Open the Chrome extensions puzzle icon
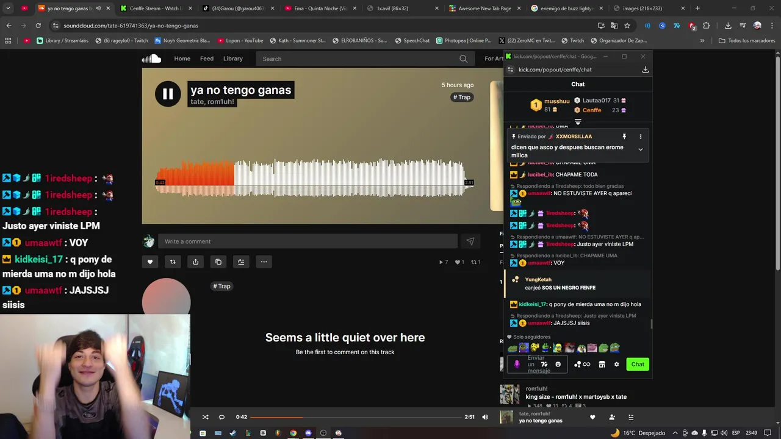Image resolution: width=781 pixels, height=439 pixels. pyautogui.click(x=707, y=26)
